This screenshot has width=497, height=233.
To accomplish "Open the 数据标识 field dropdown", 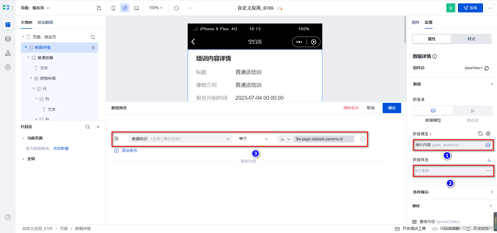I will pyautogui.click(x=180, y=139).
